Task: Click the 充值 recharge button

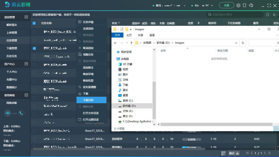Action: pyautogui.click(x=226, y=5)
